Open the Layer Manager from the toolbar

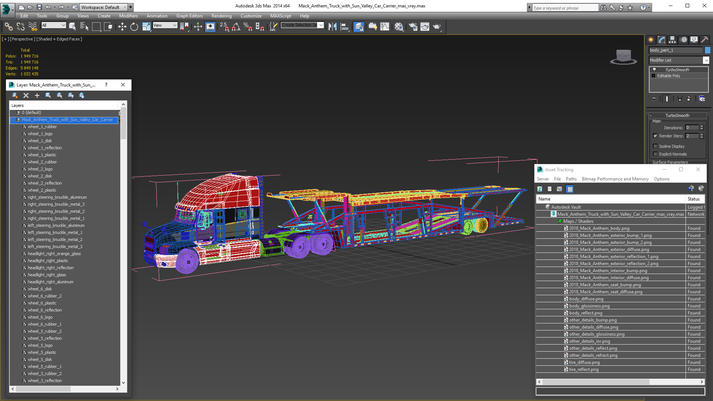(358, 26)
